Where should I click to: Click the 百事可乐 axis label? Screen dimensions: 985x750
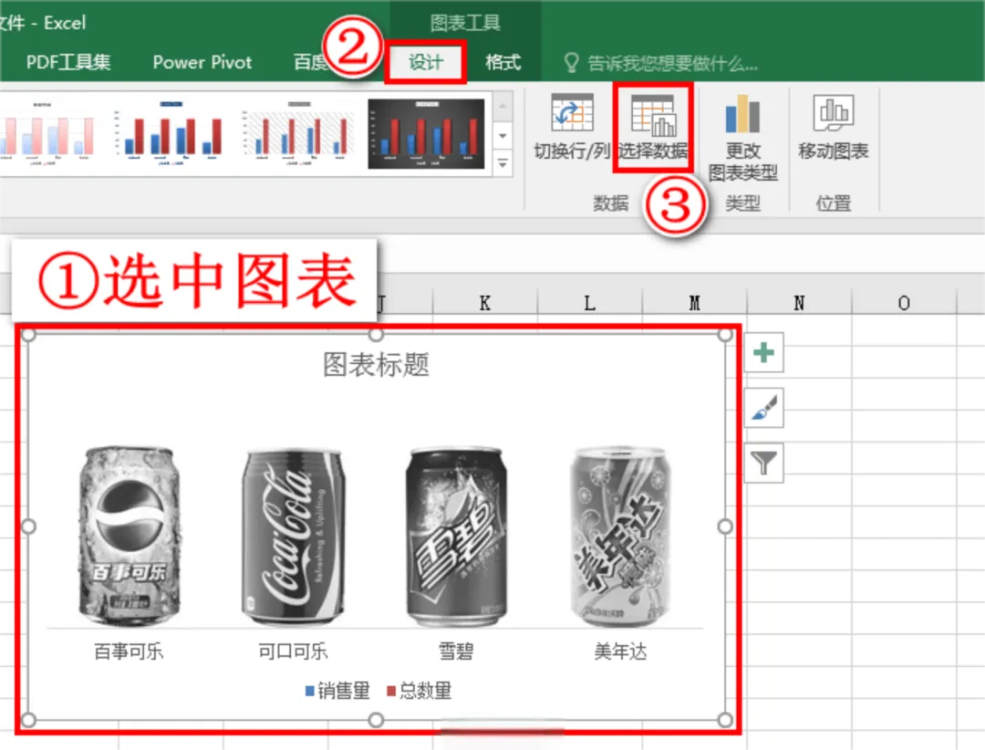129,651
